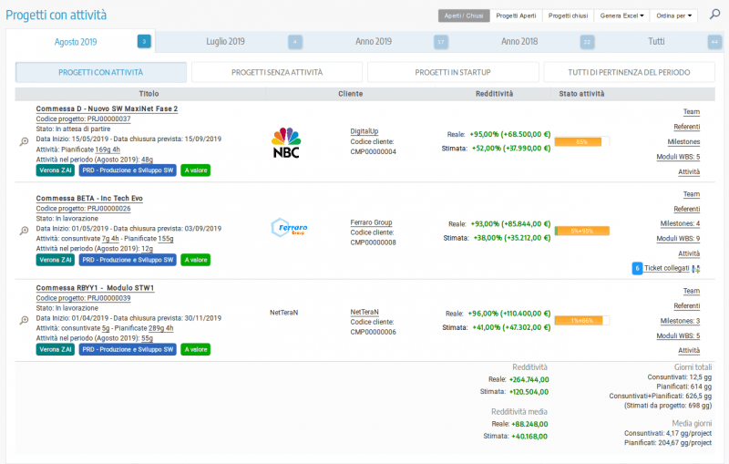
Task: Click PRD tag on Commessa BETA
Action: 128,260
